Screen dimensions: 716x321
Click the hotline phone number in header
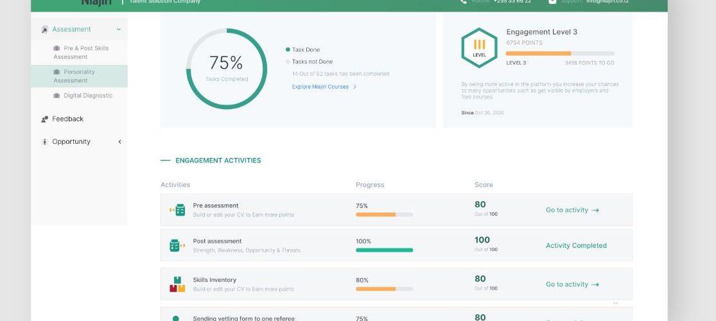tap(512, 1)
